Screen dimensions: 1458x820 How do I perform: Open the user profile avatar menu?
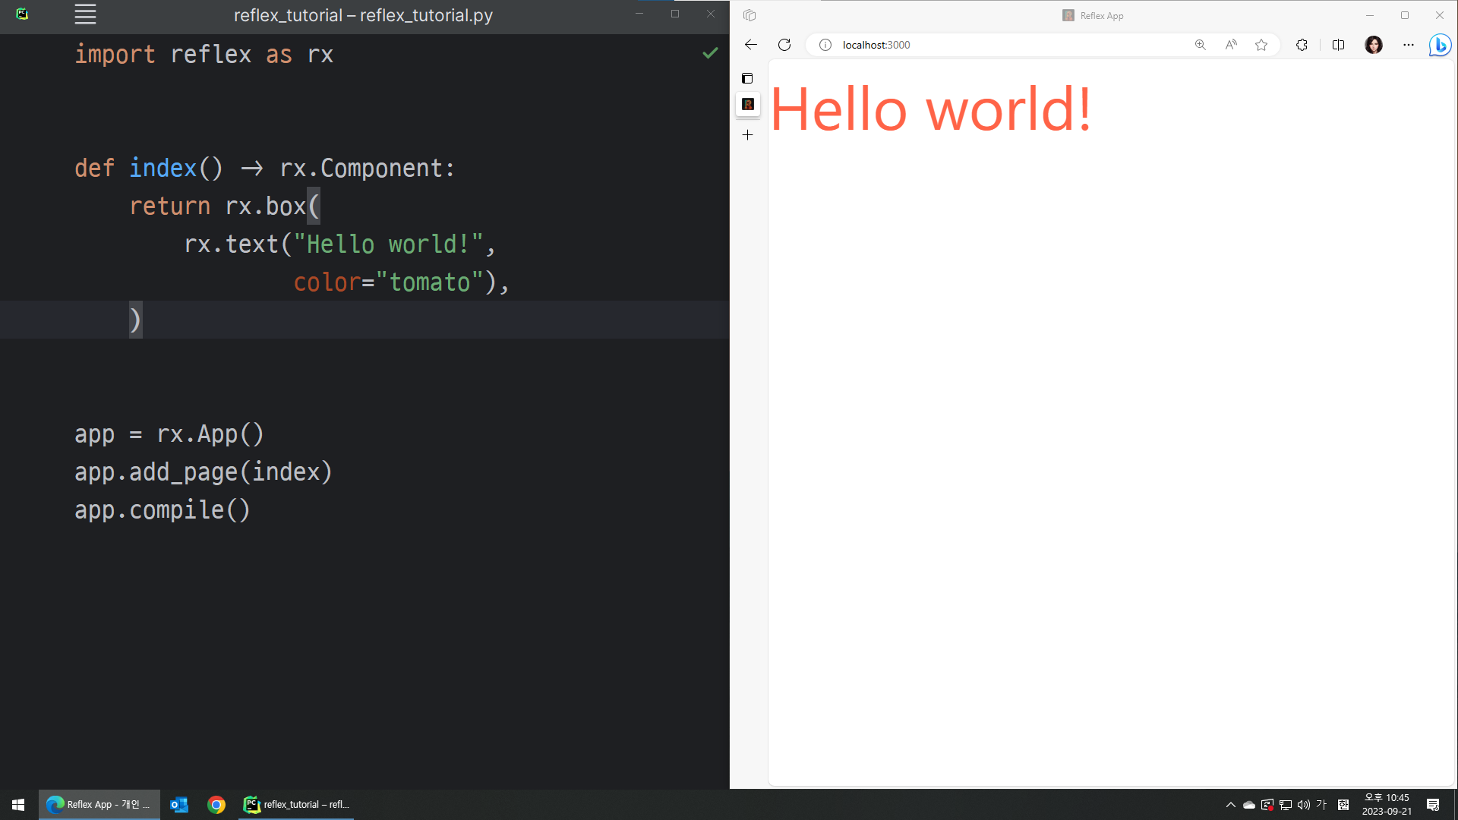point(1373,45)
